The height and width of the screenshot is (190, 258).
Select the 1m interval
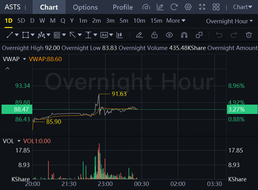pos(83,21)
